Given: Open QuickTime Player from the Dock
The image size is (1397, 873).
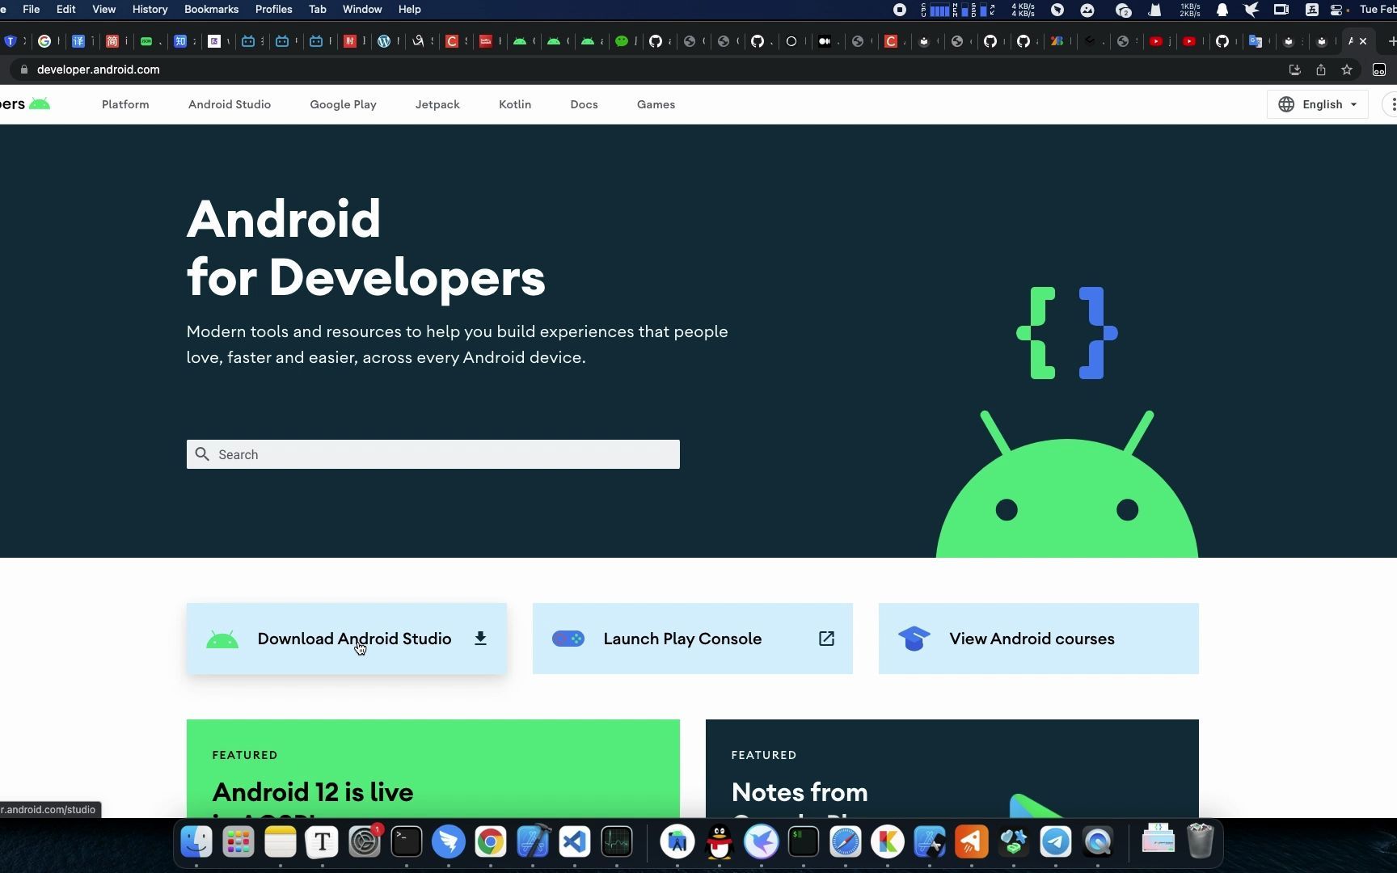Looking at the screenshot, I should 1098,842.
